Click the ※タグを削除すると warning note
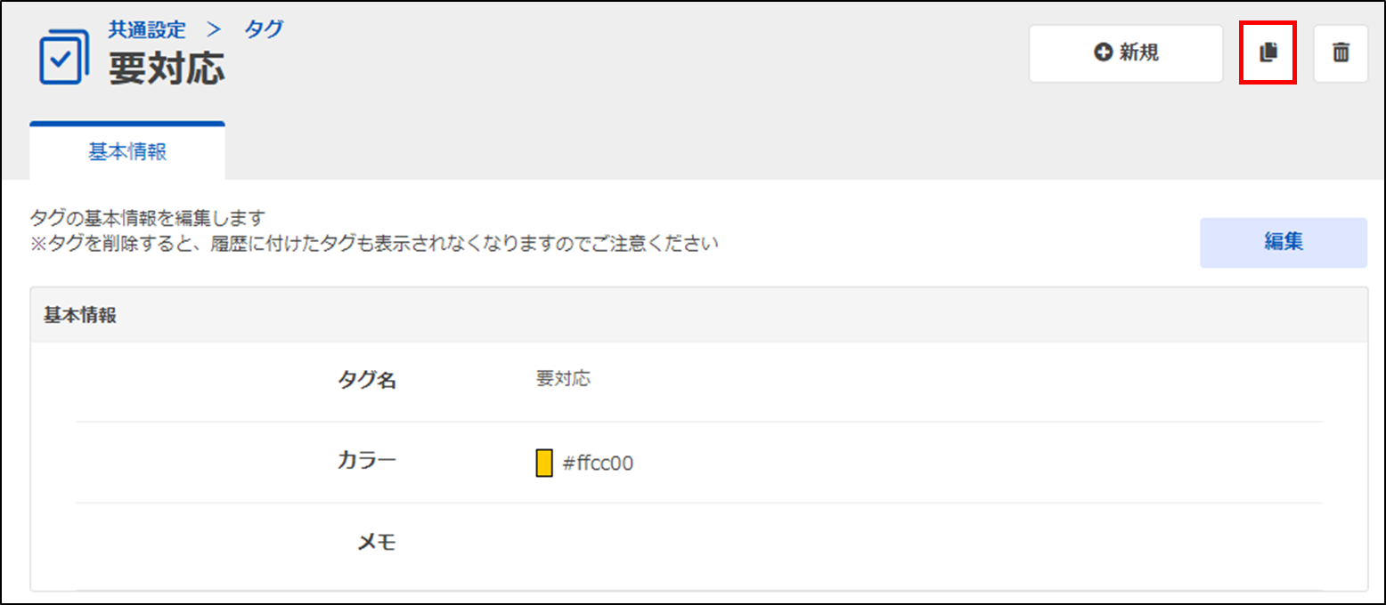The width and height of the screenshot is (1386, 605). tap(374, 243)
